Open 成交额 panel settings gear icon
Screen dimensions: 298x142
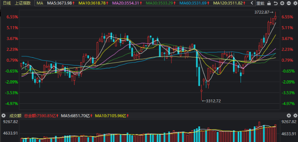click(x=295, y=115)
